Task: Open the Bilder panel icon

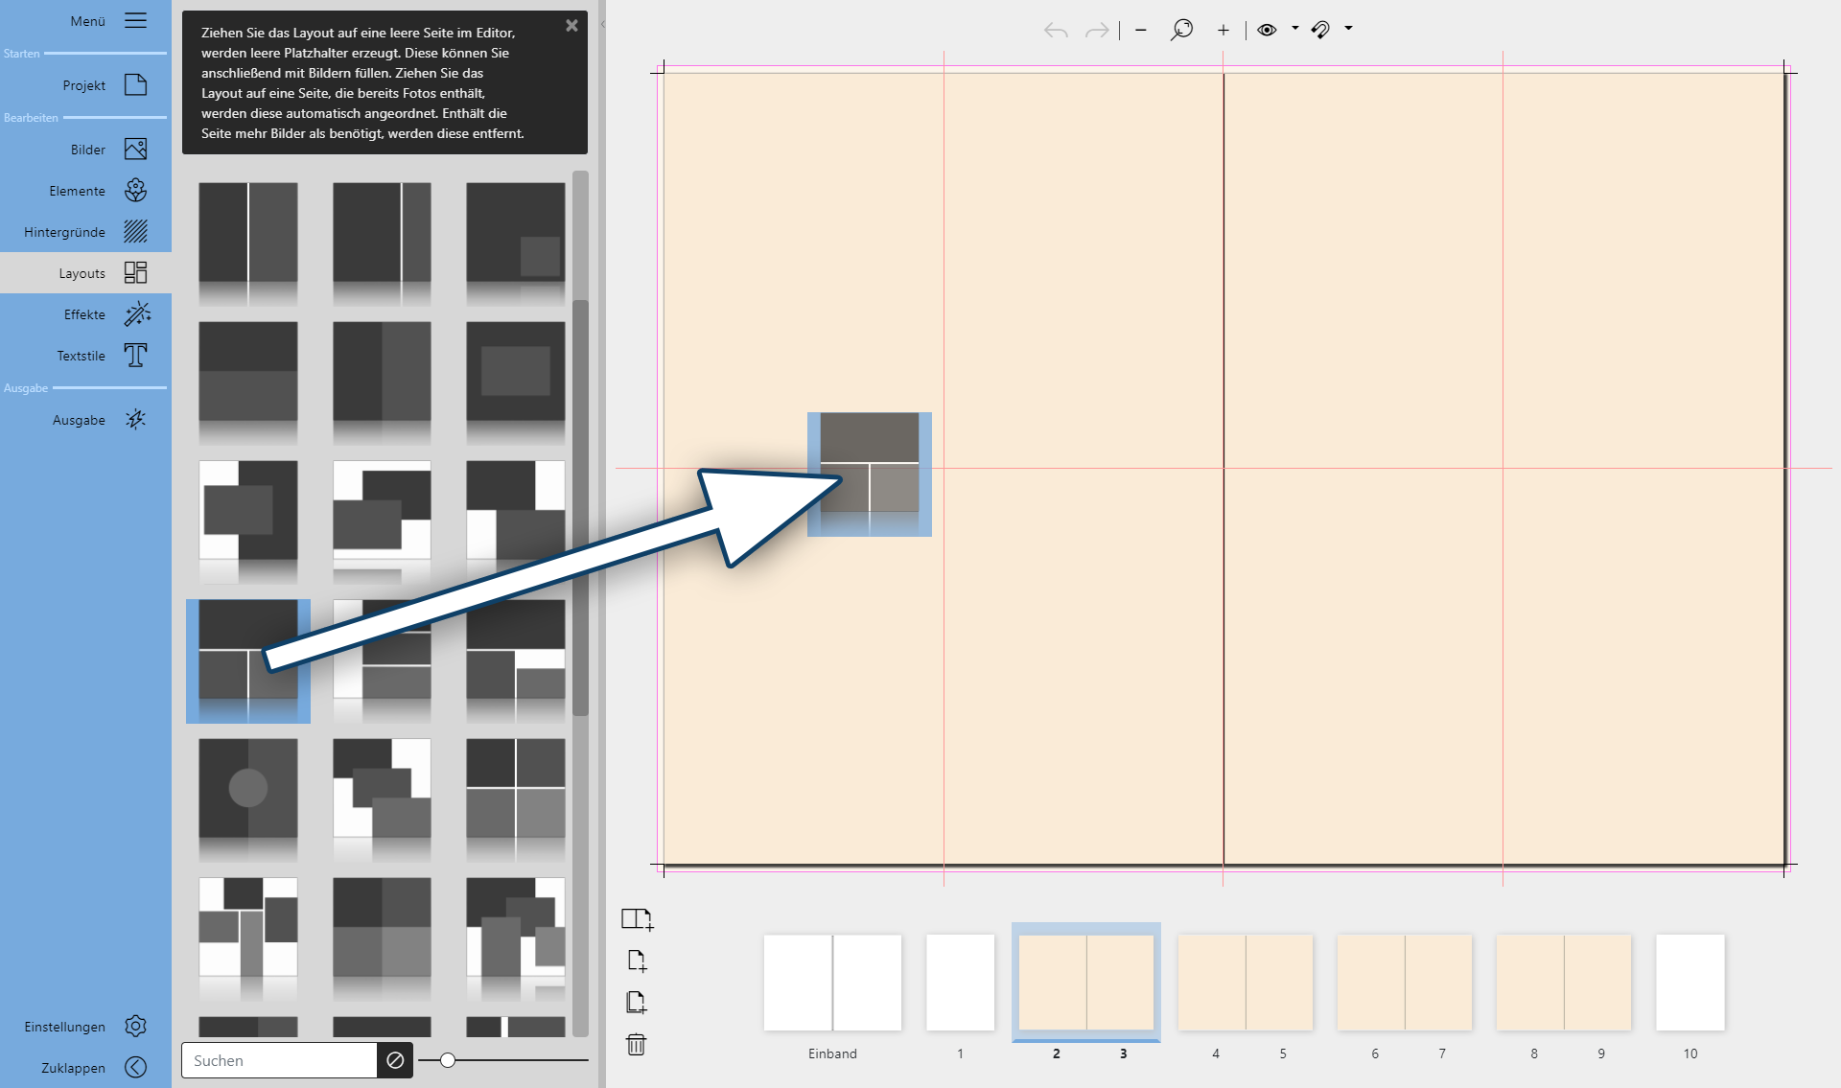Action: (136, 149)
